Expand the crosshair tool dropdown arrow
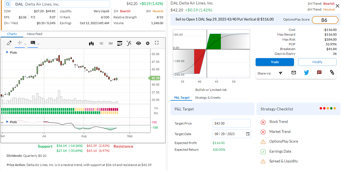341x171 pixels. 25,44
